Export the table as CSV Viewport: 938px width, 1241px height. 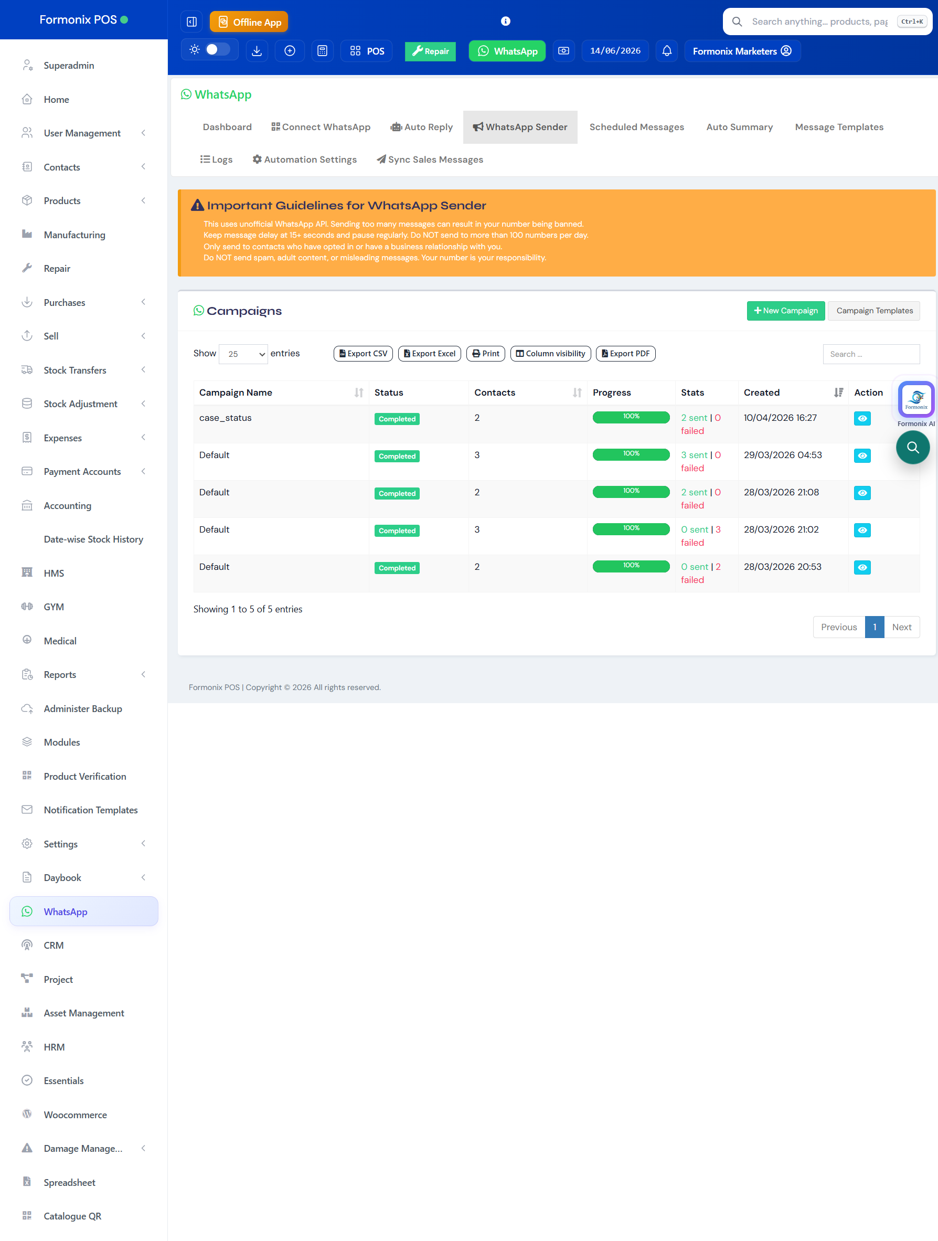[x=363, y=354]
